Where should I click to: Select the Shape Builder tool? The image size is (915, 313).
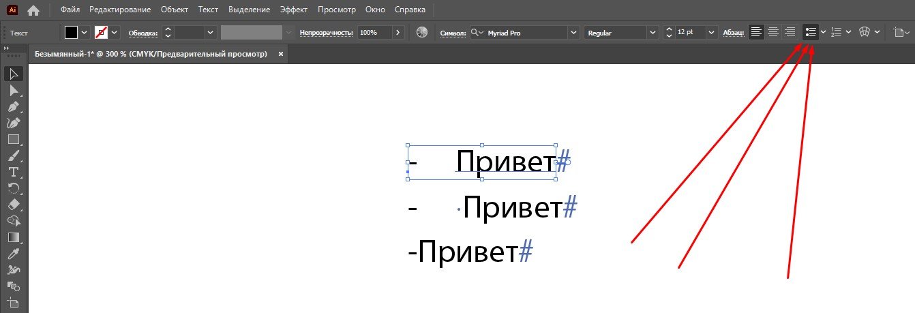(13, 221)
